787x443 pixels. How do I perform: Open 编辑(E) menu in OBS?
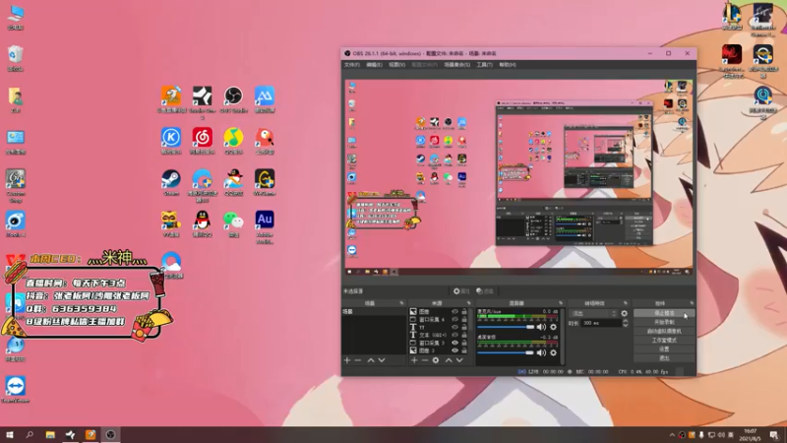[x=374, y=65]
